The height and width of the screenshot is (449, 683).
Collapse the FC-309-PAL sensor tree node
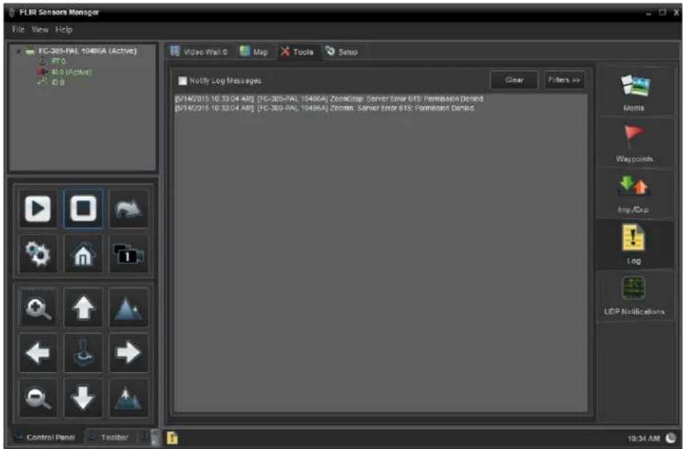click(18, 51)
